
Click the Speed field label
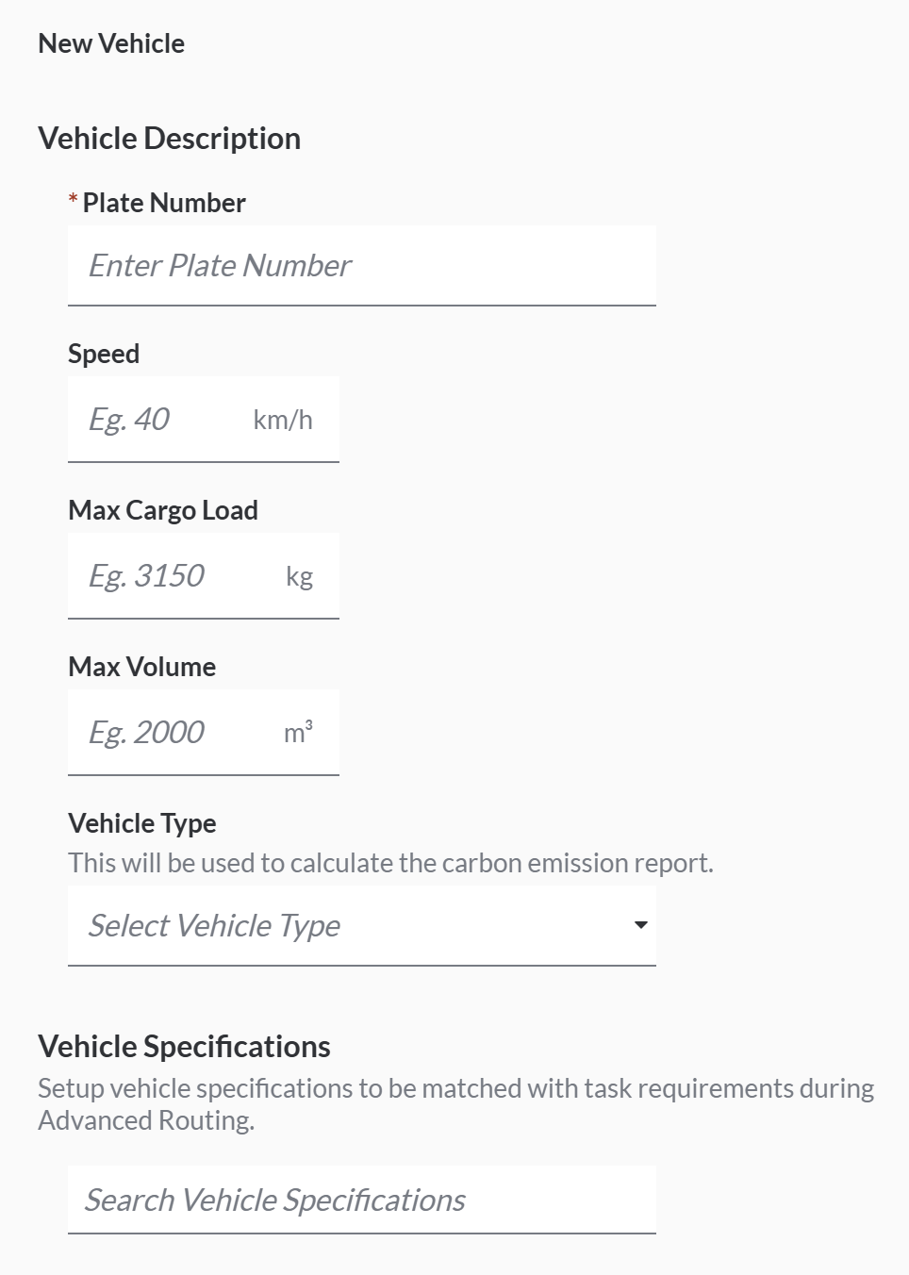[x=104, y=354]
